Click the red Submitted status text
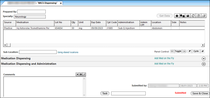Viewport: 210px width, 98px height. (x=180, y=93)
